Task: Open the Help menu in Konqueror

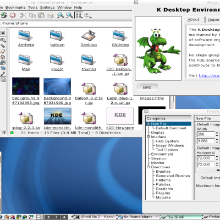Action: (x=78, y=8)
